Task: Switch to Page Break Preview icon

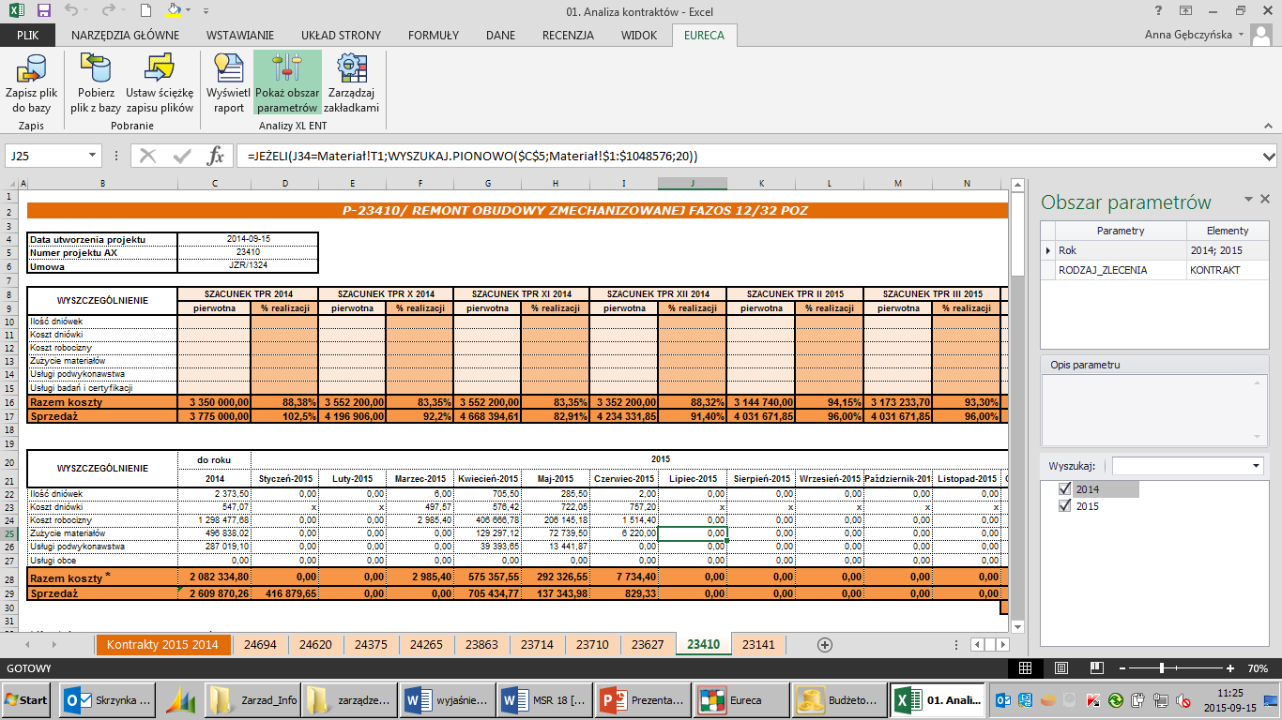Action: 1097,668
